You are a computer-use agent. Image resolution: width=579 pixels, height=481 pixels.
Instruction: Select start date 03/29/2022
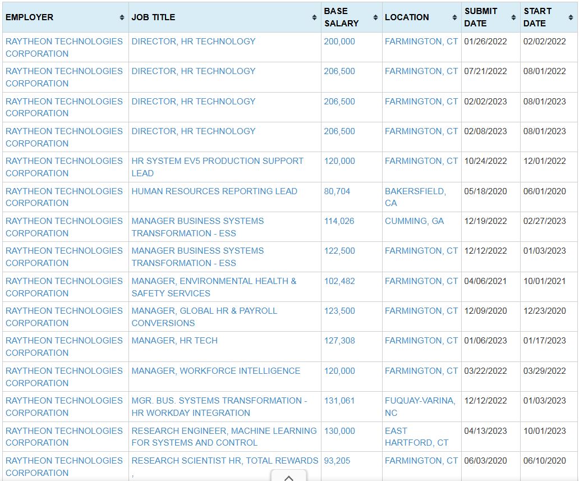[544, 370]
